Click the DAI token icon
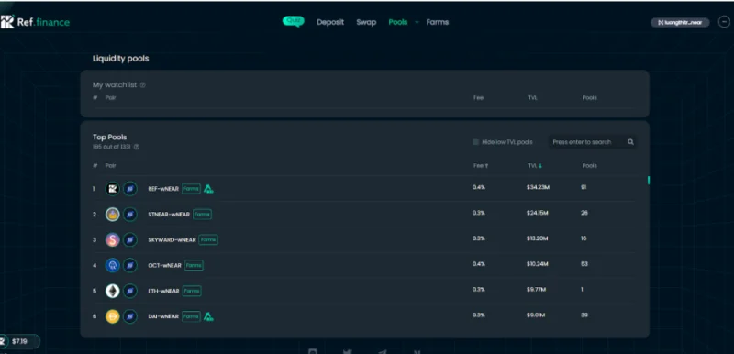Viewport: 734px width, 354px height. click(x=112, y=316)
